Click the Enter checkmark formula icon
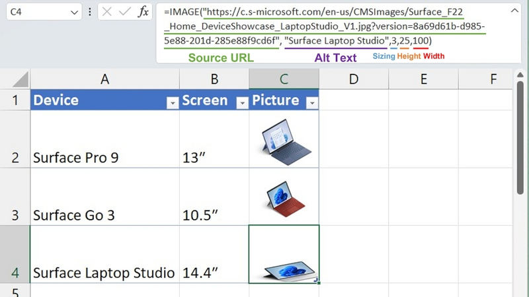 pos(125,12)
